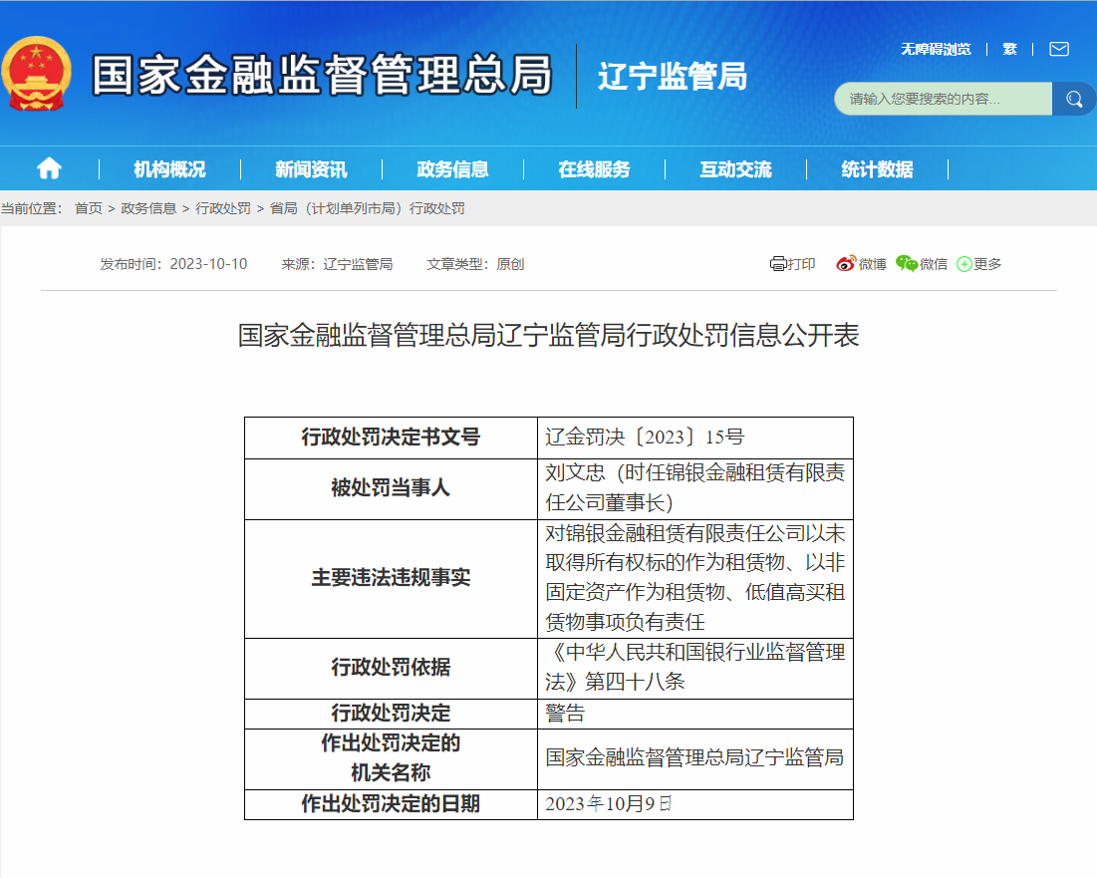Viewport: 1097px width, 878px height.
Task: Click the search input field
Action: coord(942,99)
